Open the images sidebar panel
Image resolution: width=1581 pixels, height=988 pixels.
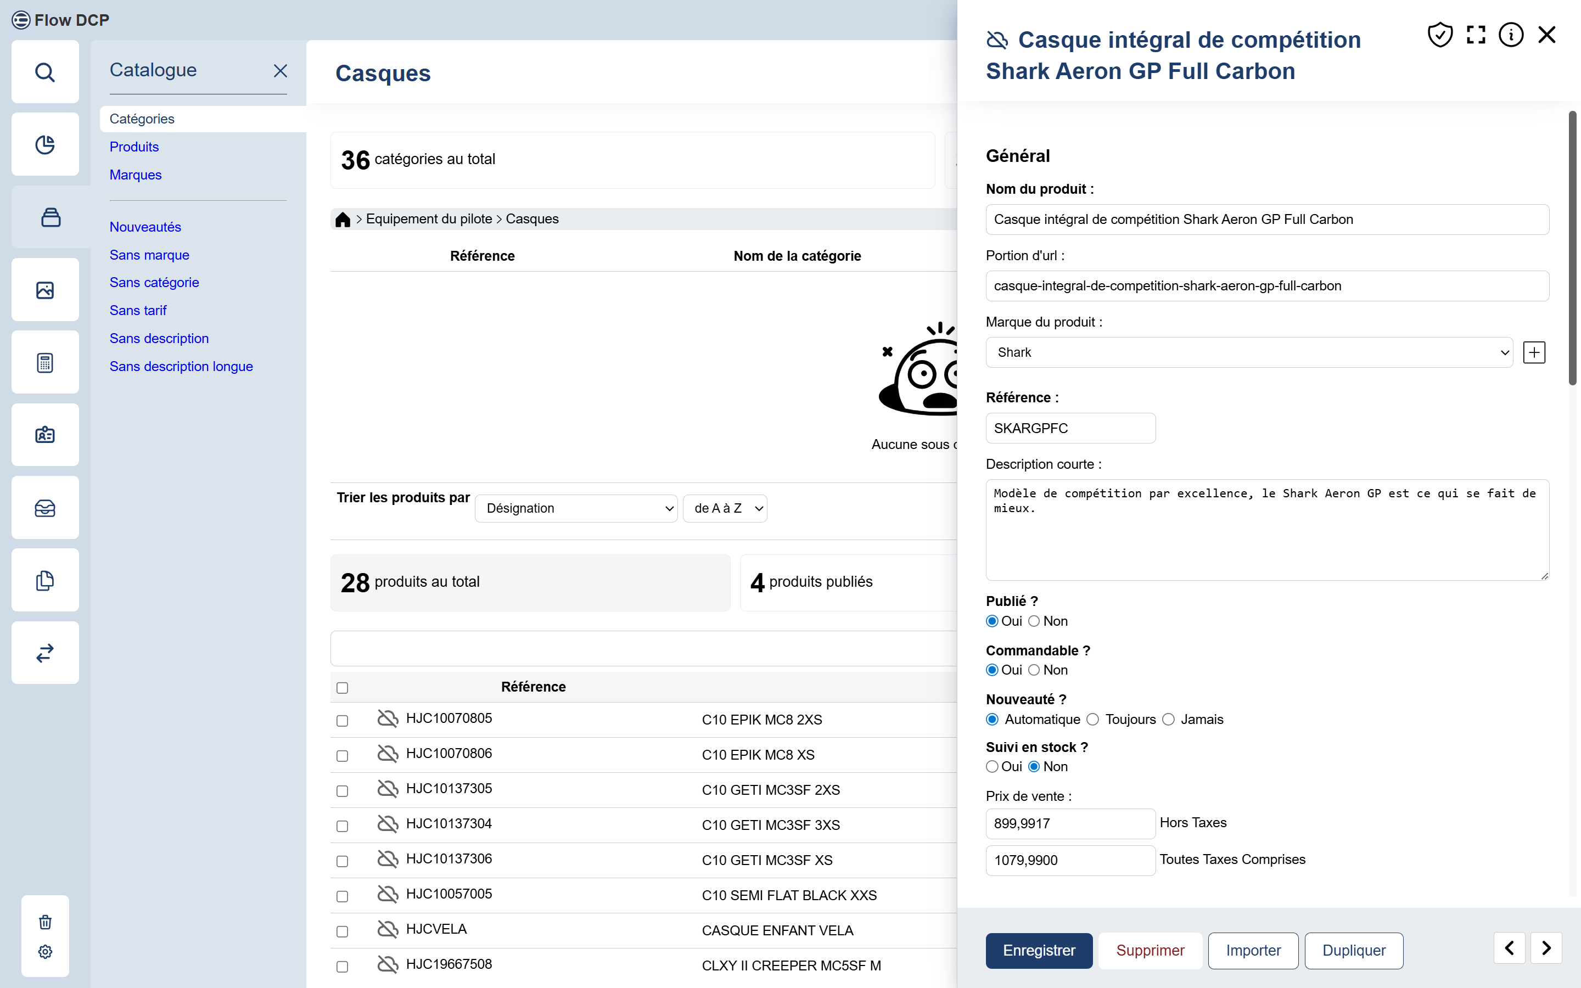pos(45,289)
